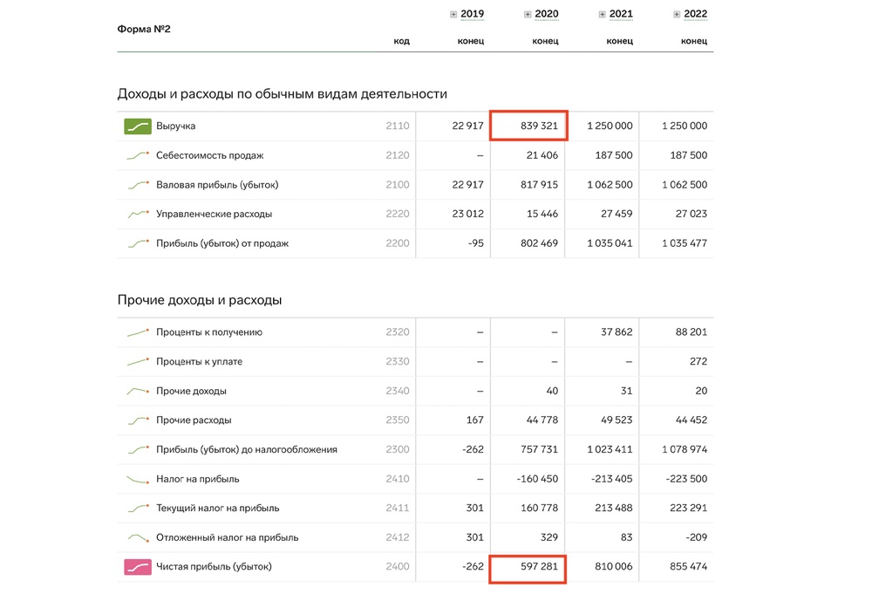The image size is (872, 601).
Task: Click sparkline icon for Отложенный налог на прибыль
Action: (138, 537)
